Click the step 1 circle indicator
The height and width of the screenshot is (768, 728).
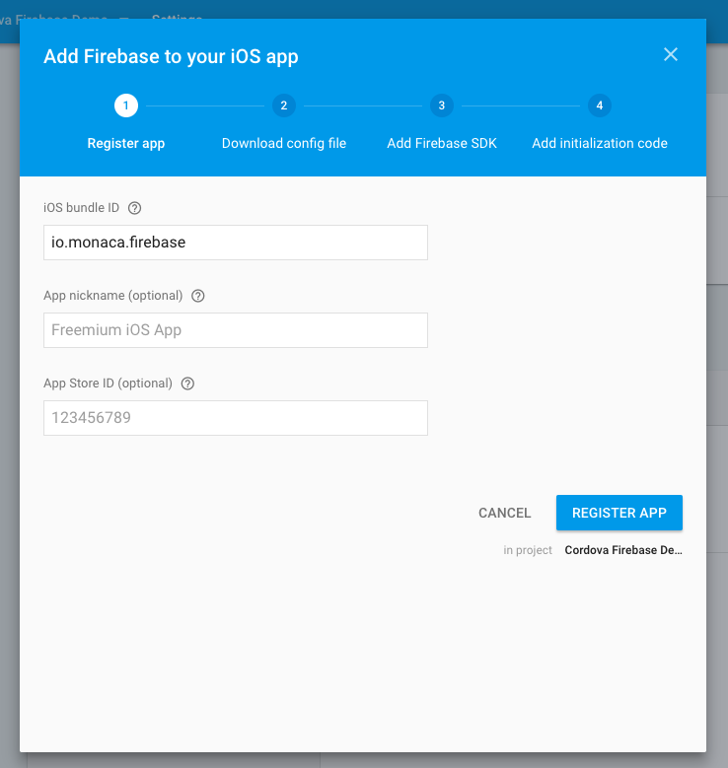126,105
